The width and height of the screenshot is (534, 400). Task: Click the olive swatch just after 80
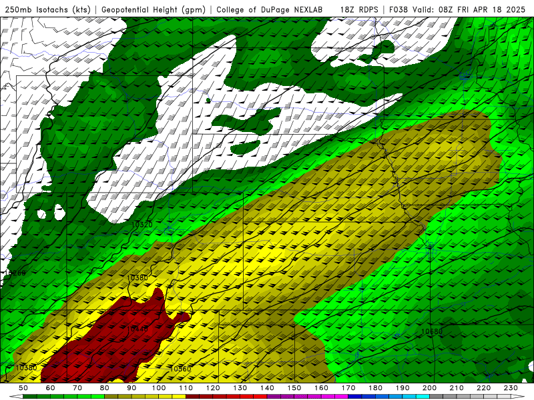coord(111,397)
